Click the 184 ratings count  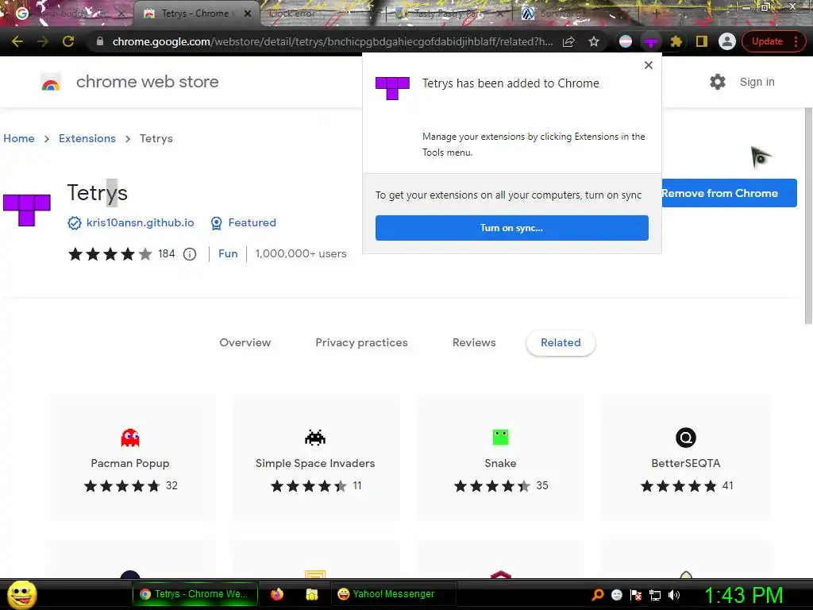[167, 253]
